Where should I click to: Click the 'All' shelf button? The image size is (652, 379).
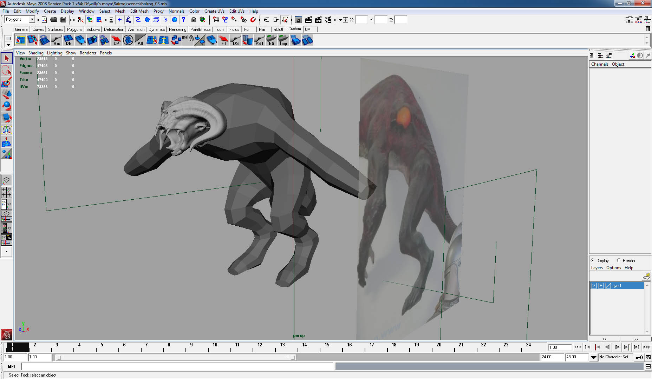point(140,40)
